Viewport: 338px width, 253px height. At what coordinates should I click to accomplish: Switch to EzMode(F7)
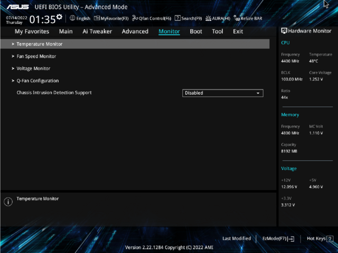(x=278, y=239)
